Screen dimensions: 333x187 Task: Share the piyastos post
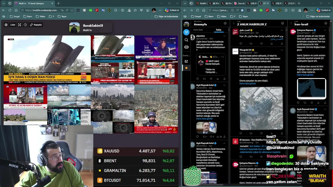point(224,79)
